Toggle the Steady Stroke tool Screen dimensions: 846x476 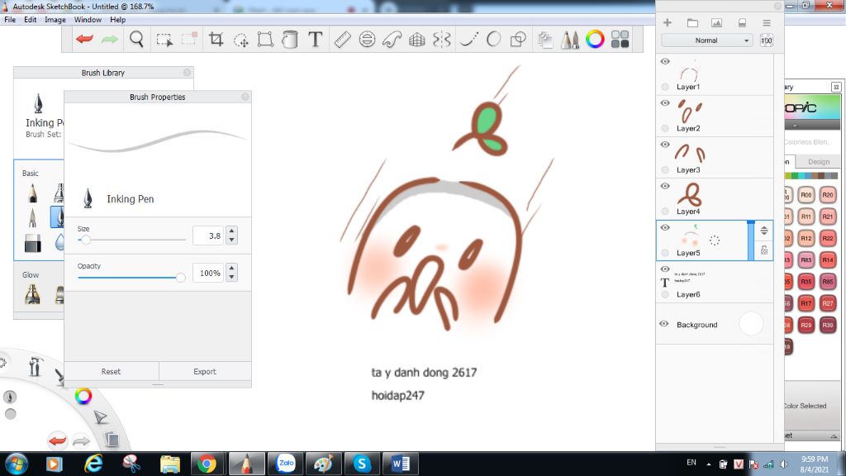(468, 40)
